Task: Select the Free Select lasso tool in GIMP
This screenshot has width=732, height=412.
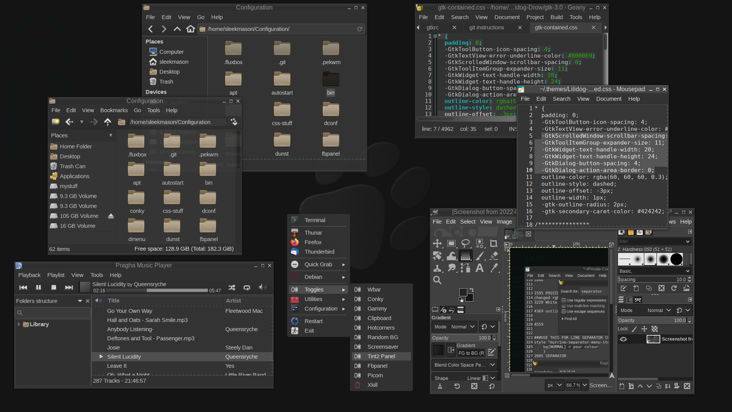Action: pyautogui.click(x=466, y=244)
